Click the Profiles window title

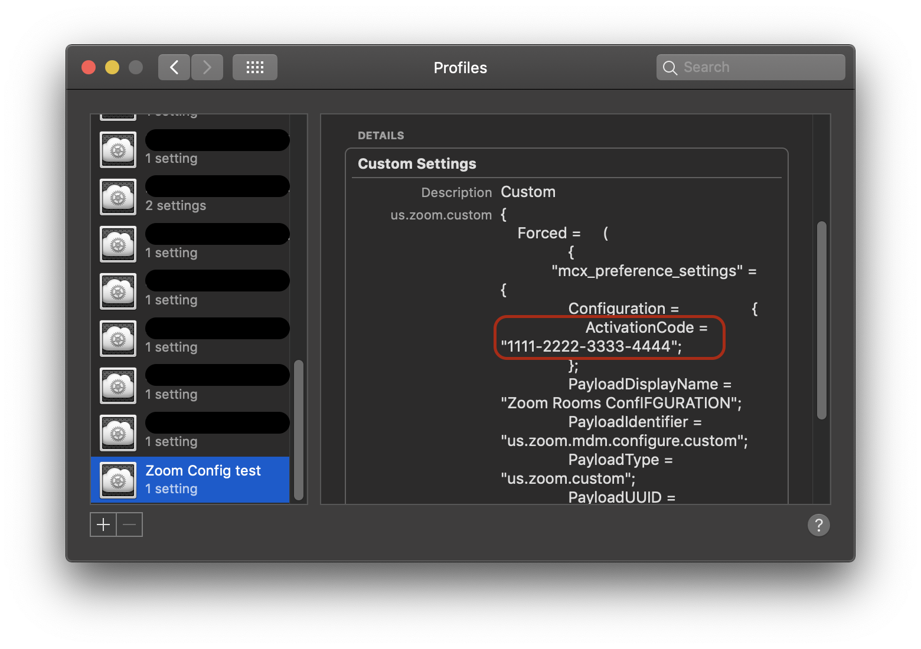pyautogui.click(x=460, y=68)
